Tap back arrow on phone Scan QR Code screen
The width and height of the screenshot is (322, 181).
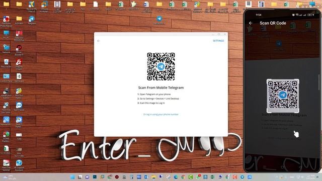(x=251, y=23)
